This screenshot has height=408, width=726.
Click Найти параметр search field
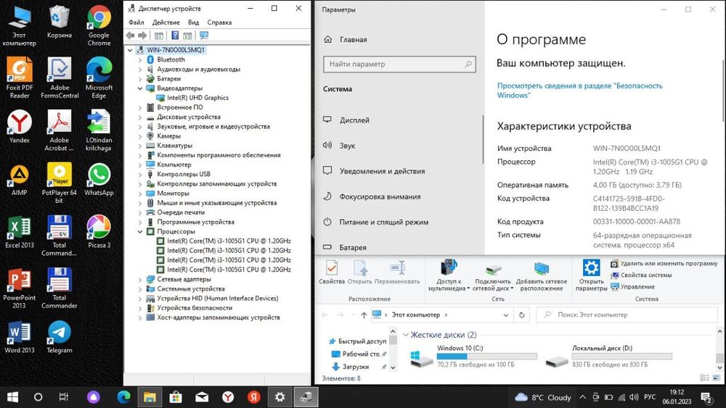[x=399, y=64]
